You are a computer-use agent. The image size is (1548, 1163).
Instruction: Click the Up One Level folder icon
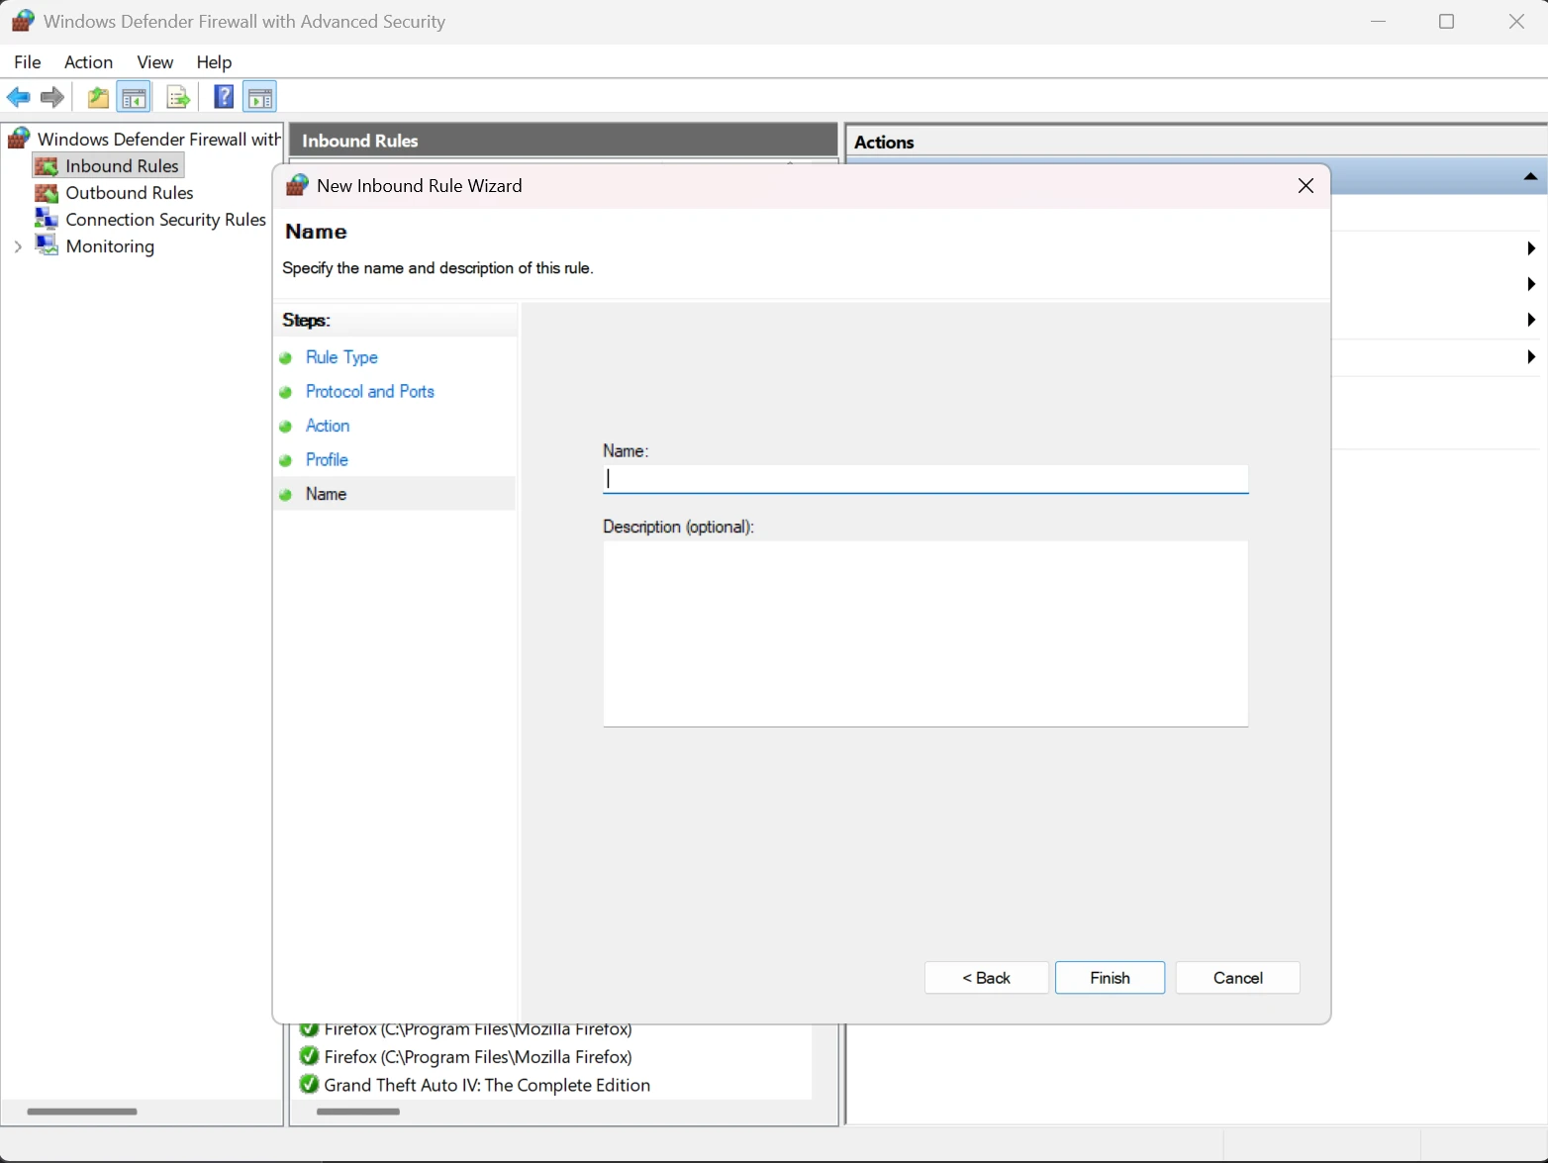tap(98, 97)
